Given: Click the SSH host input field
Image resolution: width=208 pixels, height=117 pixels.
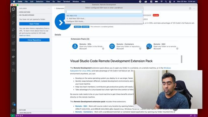Looking at the screenshot, I should pyautogui.click(x=104, y=12).
